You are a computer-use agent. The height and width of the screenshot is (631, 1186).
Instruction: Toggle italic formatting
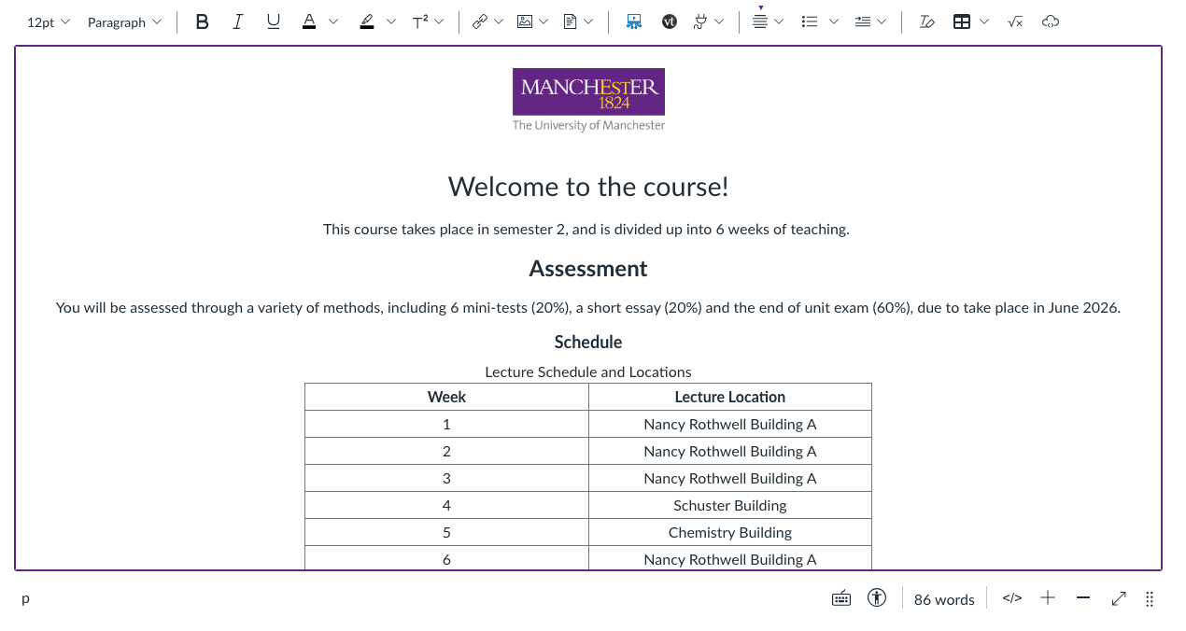pyautogui.click(x=237, y=22)
